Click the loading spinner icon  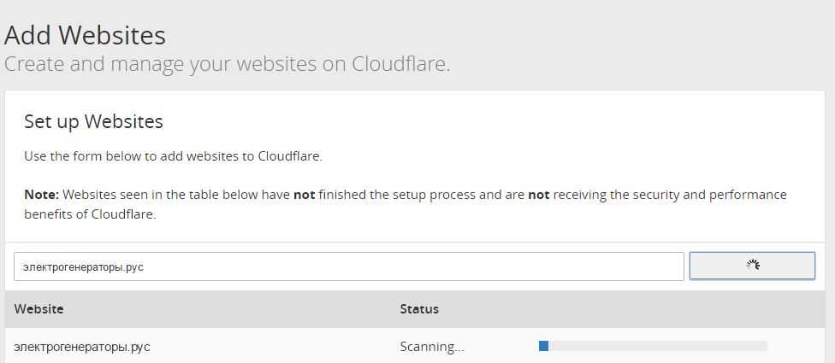pos(752,266)
